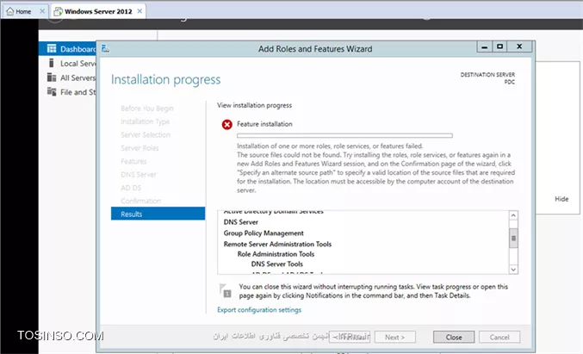Image resolution: width=583 pixels, height=354 pixels.
Task: Select the Windows Server 2012 tab
Action: pyautogui.click(x=98, y=11)
